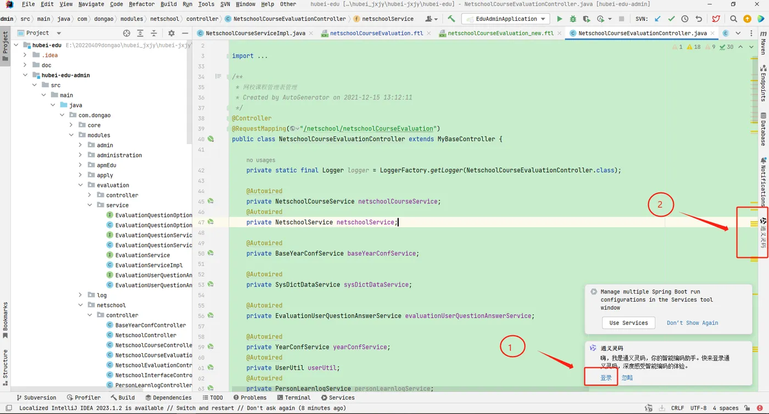Image resolution: width=769 pixels, height=414 pixels.
Task: Click the SVN rollback undo arrow icon
Action: click(x=699, y=19)
